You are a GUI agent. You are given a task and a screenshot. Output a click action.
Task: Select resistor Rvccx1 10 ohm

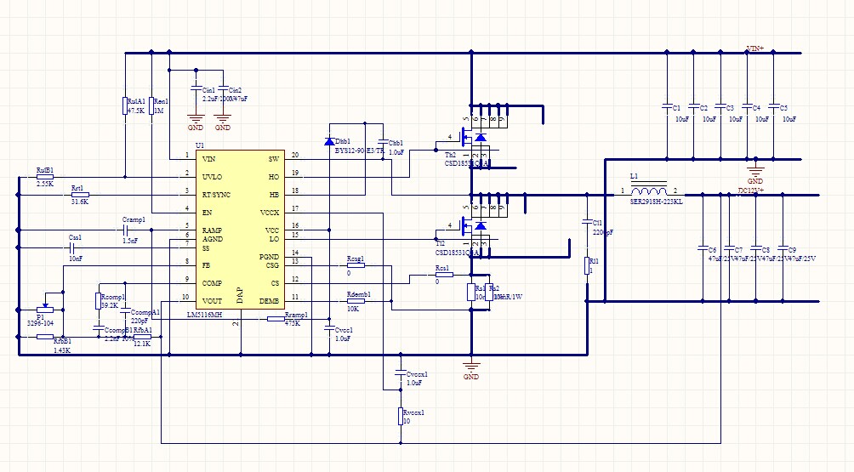tap(401, 417)
